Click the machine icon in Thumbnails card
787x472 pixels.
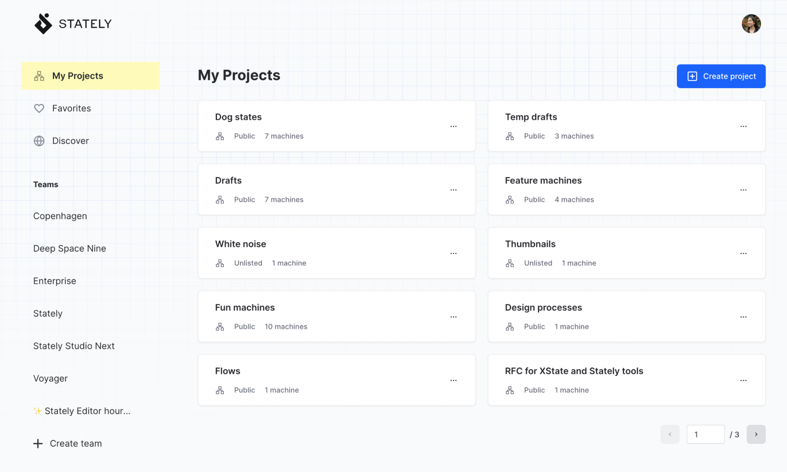(x=510, y=263)
